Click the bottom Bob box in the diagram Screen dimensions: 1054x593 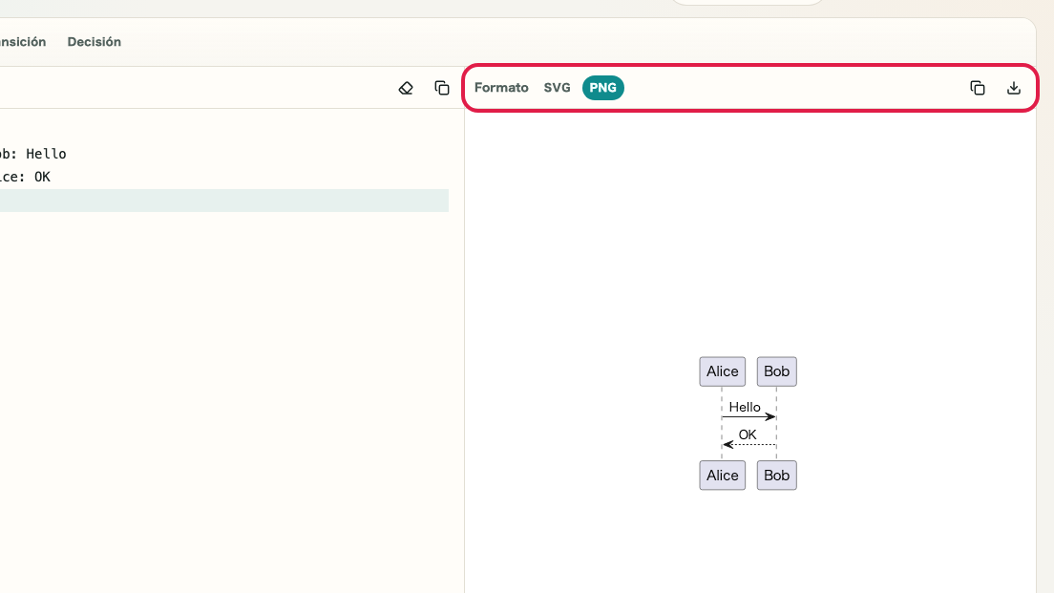(x=776, y=476)
